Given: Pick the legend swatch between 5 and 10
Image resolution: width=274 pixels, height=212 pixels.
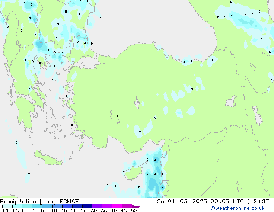Looking at the screenshot, I should 47,206.
